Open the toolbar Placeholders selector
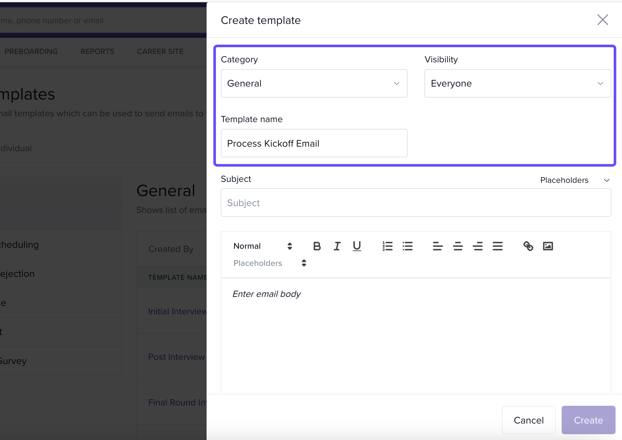622x440 pixels. click(x=270, y=263)
